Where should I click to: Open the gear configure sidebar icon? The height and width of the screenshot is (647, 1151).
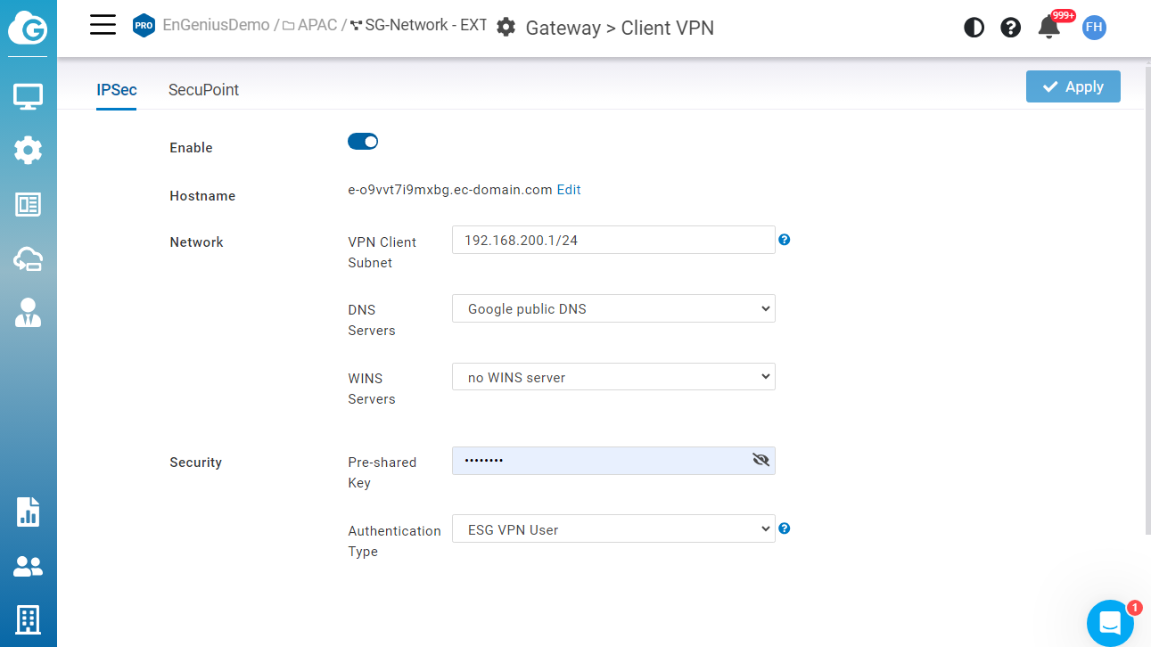(29, 150)
